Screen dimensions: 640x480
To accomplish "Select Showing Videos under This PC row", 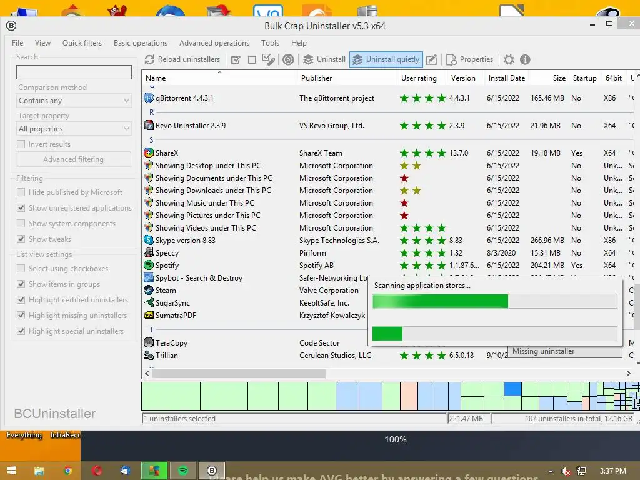I will (386, 227).
